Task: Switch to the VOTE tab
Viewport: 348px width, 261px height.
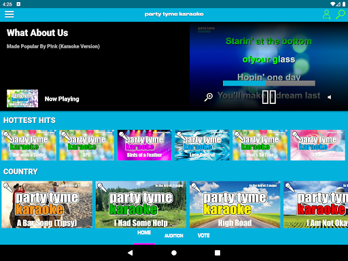Action: point(204,236)
